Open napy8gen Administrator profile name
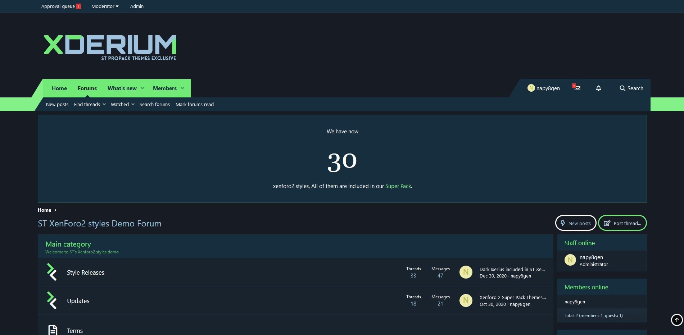The image size is (684, 335). 591,257
